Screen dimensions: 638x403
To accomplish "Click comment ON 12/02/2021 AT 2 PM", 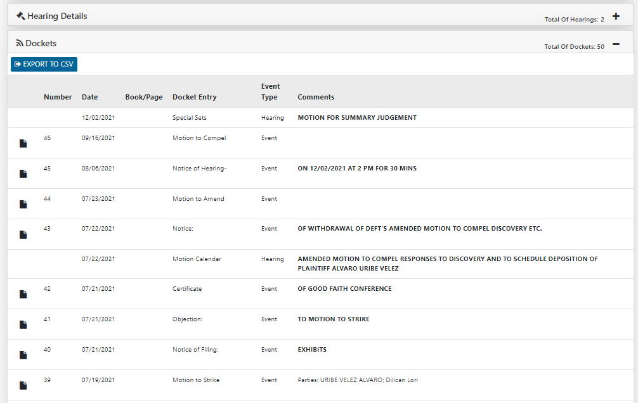I will [x=357, y=169].
